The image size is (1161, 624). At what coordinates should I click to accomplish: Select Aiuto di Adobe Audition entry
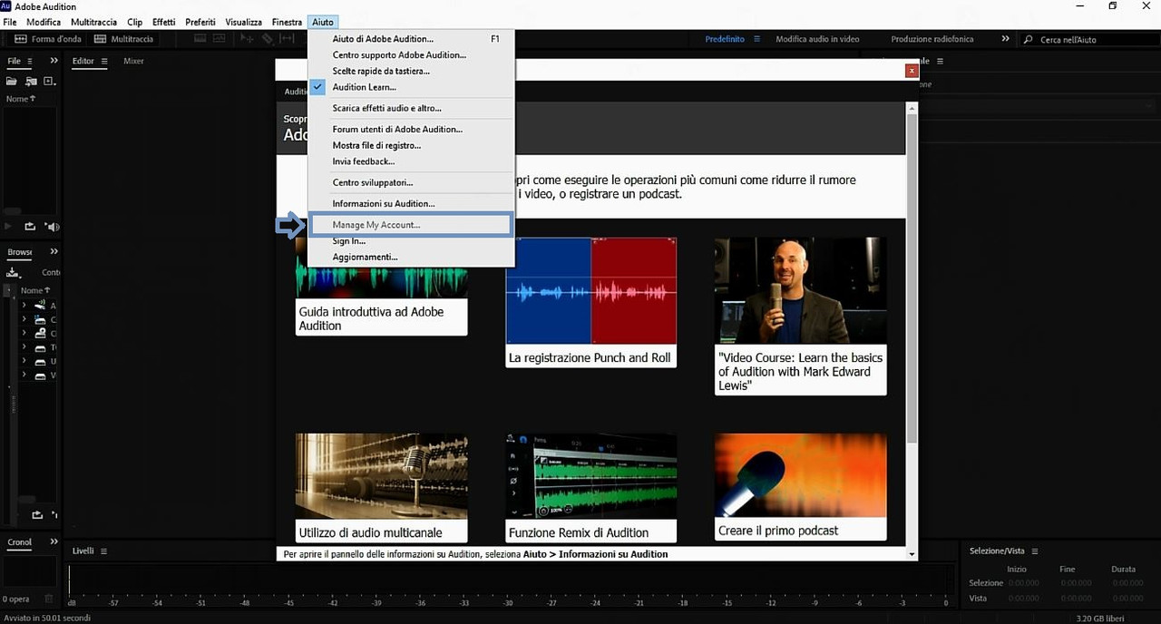pos(411,39)
